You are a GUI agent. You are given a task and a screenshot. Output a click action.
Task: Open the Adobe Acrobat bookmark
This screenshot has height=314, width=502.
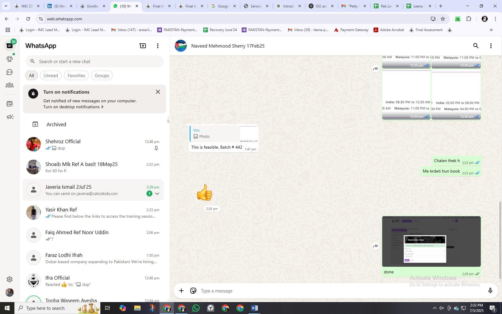coord(389,30)
